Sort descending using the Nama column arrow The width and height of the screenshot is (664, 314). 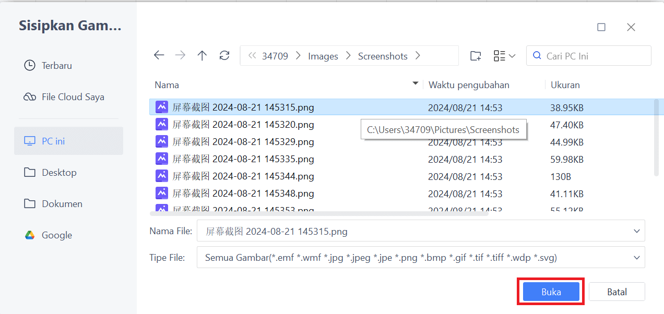pos(415,83)
